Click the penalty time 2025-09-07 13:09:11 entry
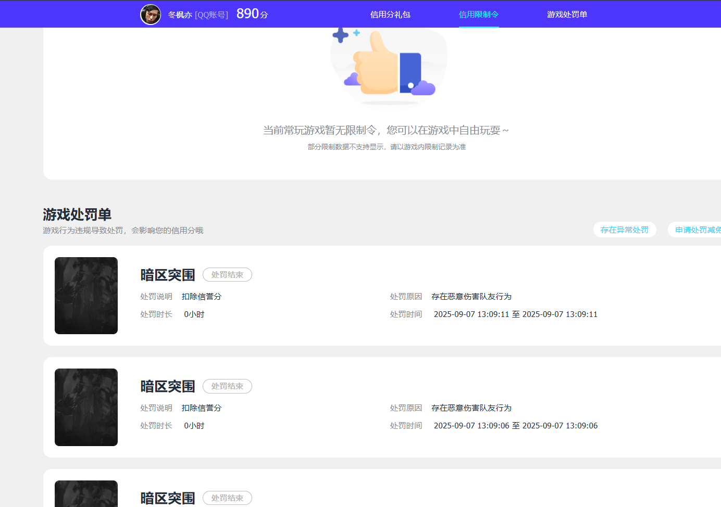The image size is (721, 507). point(515,314)
